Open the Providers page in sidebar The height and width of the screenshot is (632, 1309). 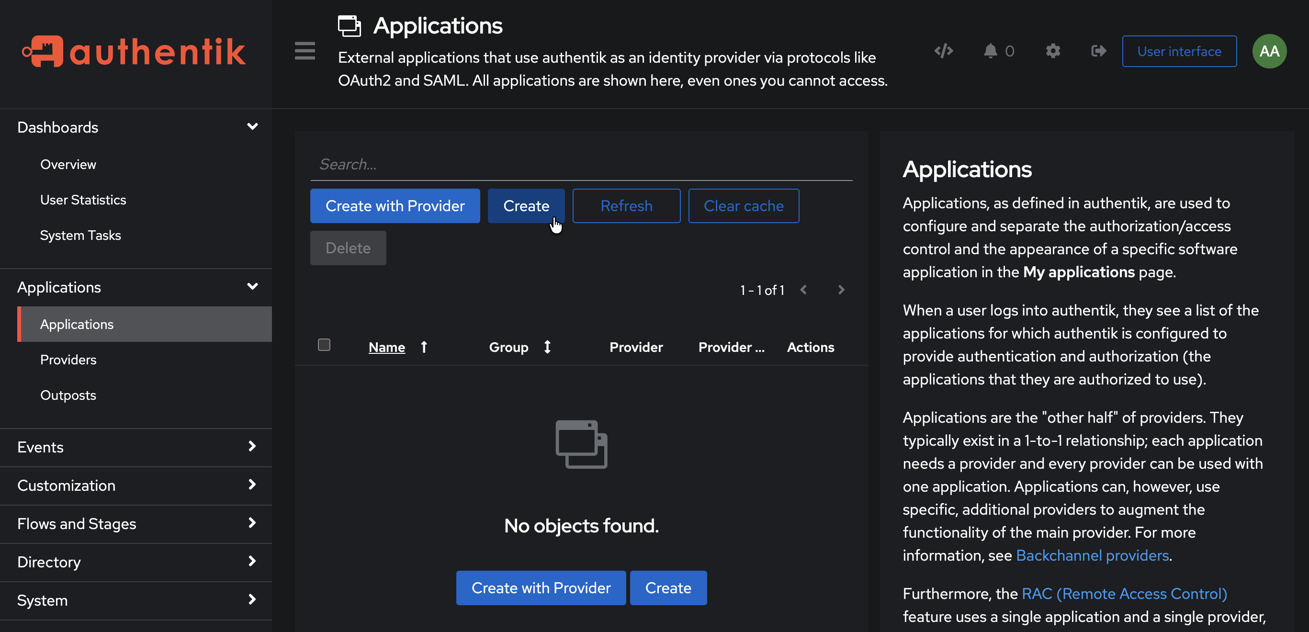pyautogui.click(x=68, y=359)
